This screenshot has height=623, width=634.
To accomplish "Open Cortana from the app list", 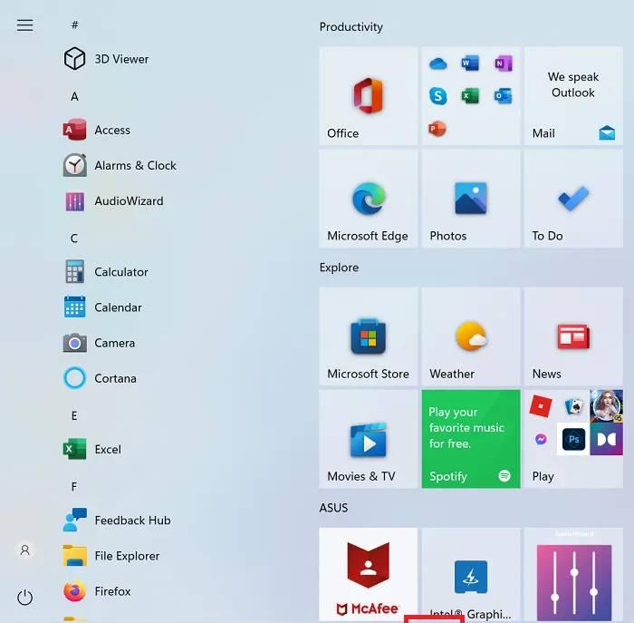I will pyautogui.click(x=100, y=378).
